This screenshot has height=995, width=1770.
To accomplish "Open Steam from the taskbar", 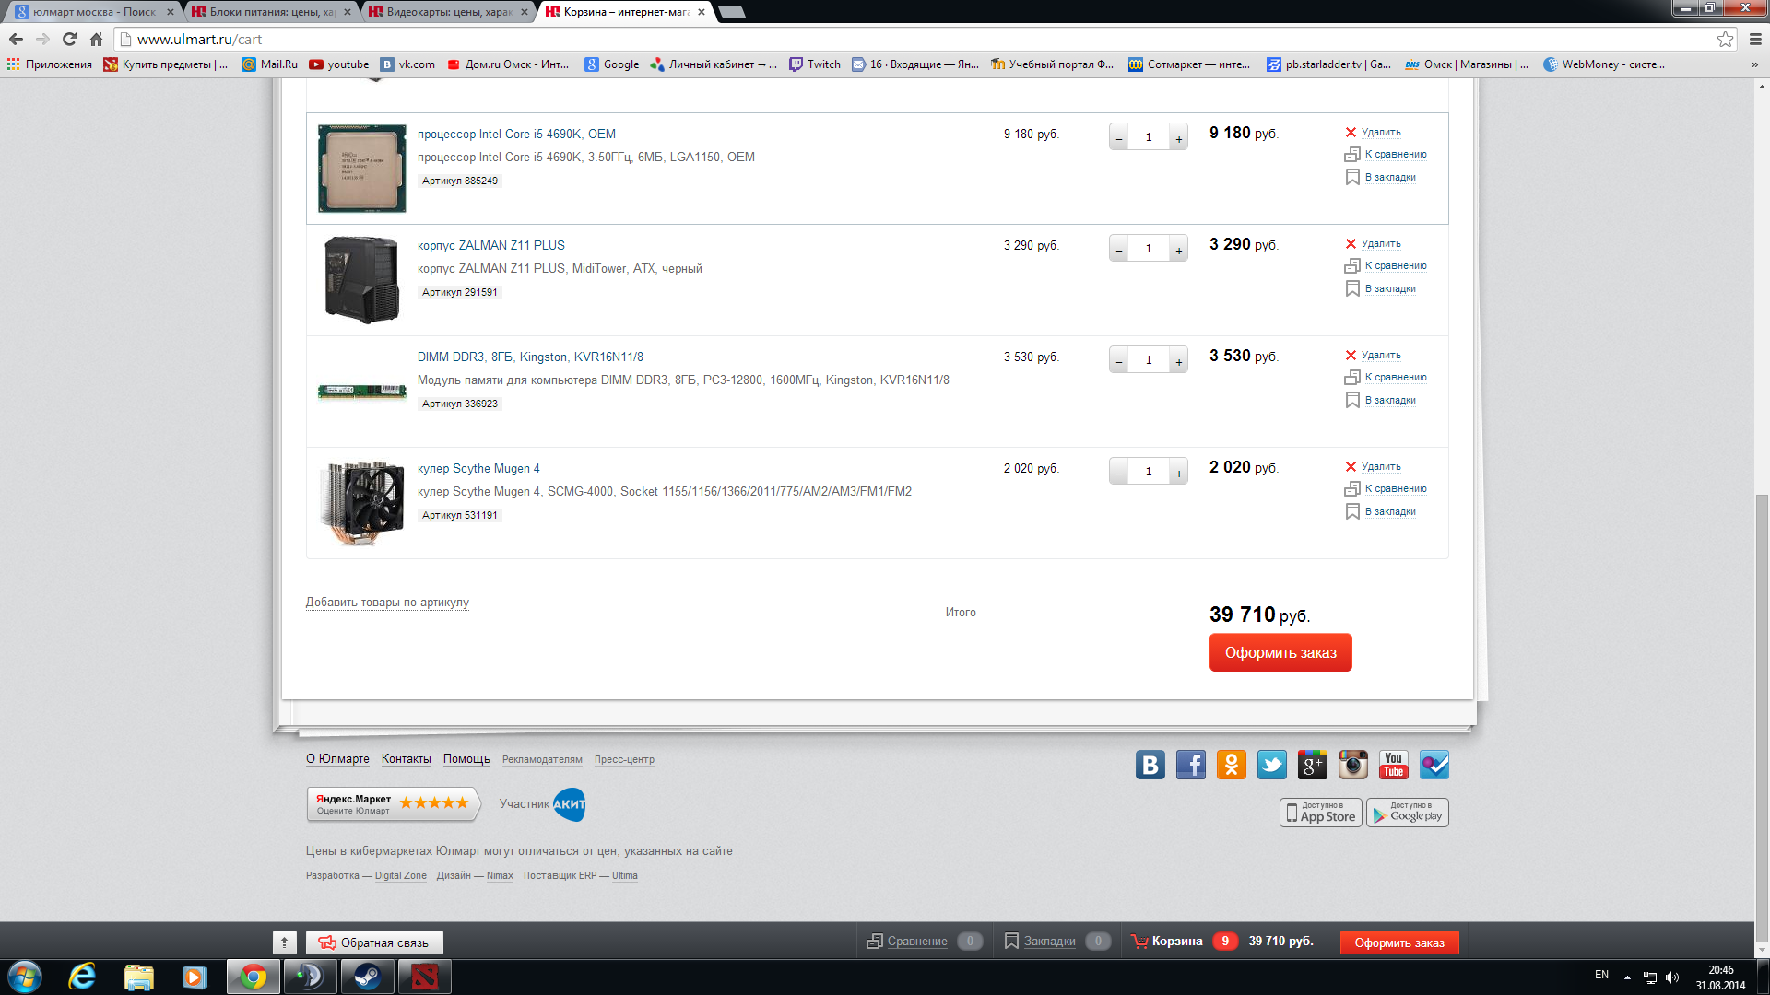I will (x=367, y=977).
